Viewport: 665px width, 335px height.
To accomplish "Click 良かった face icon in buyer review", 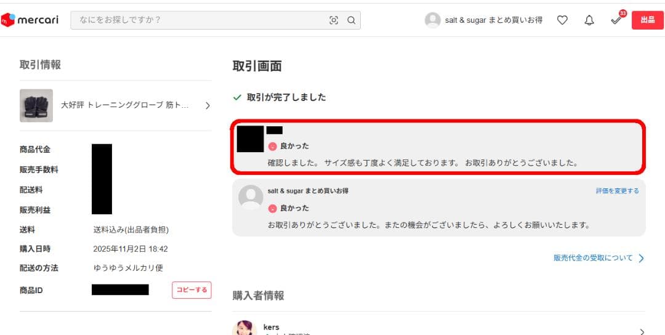I will (x=272, y=147).
